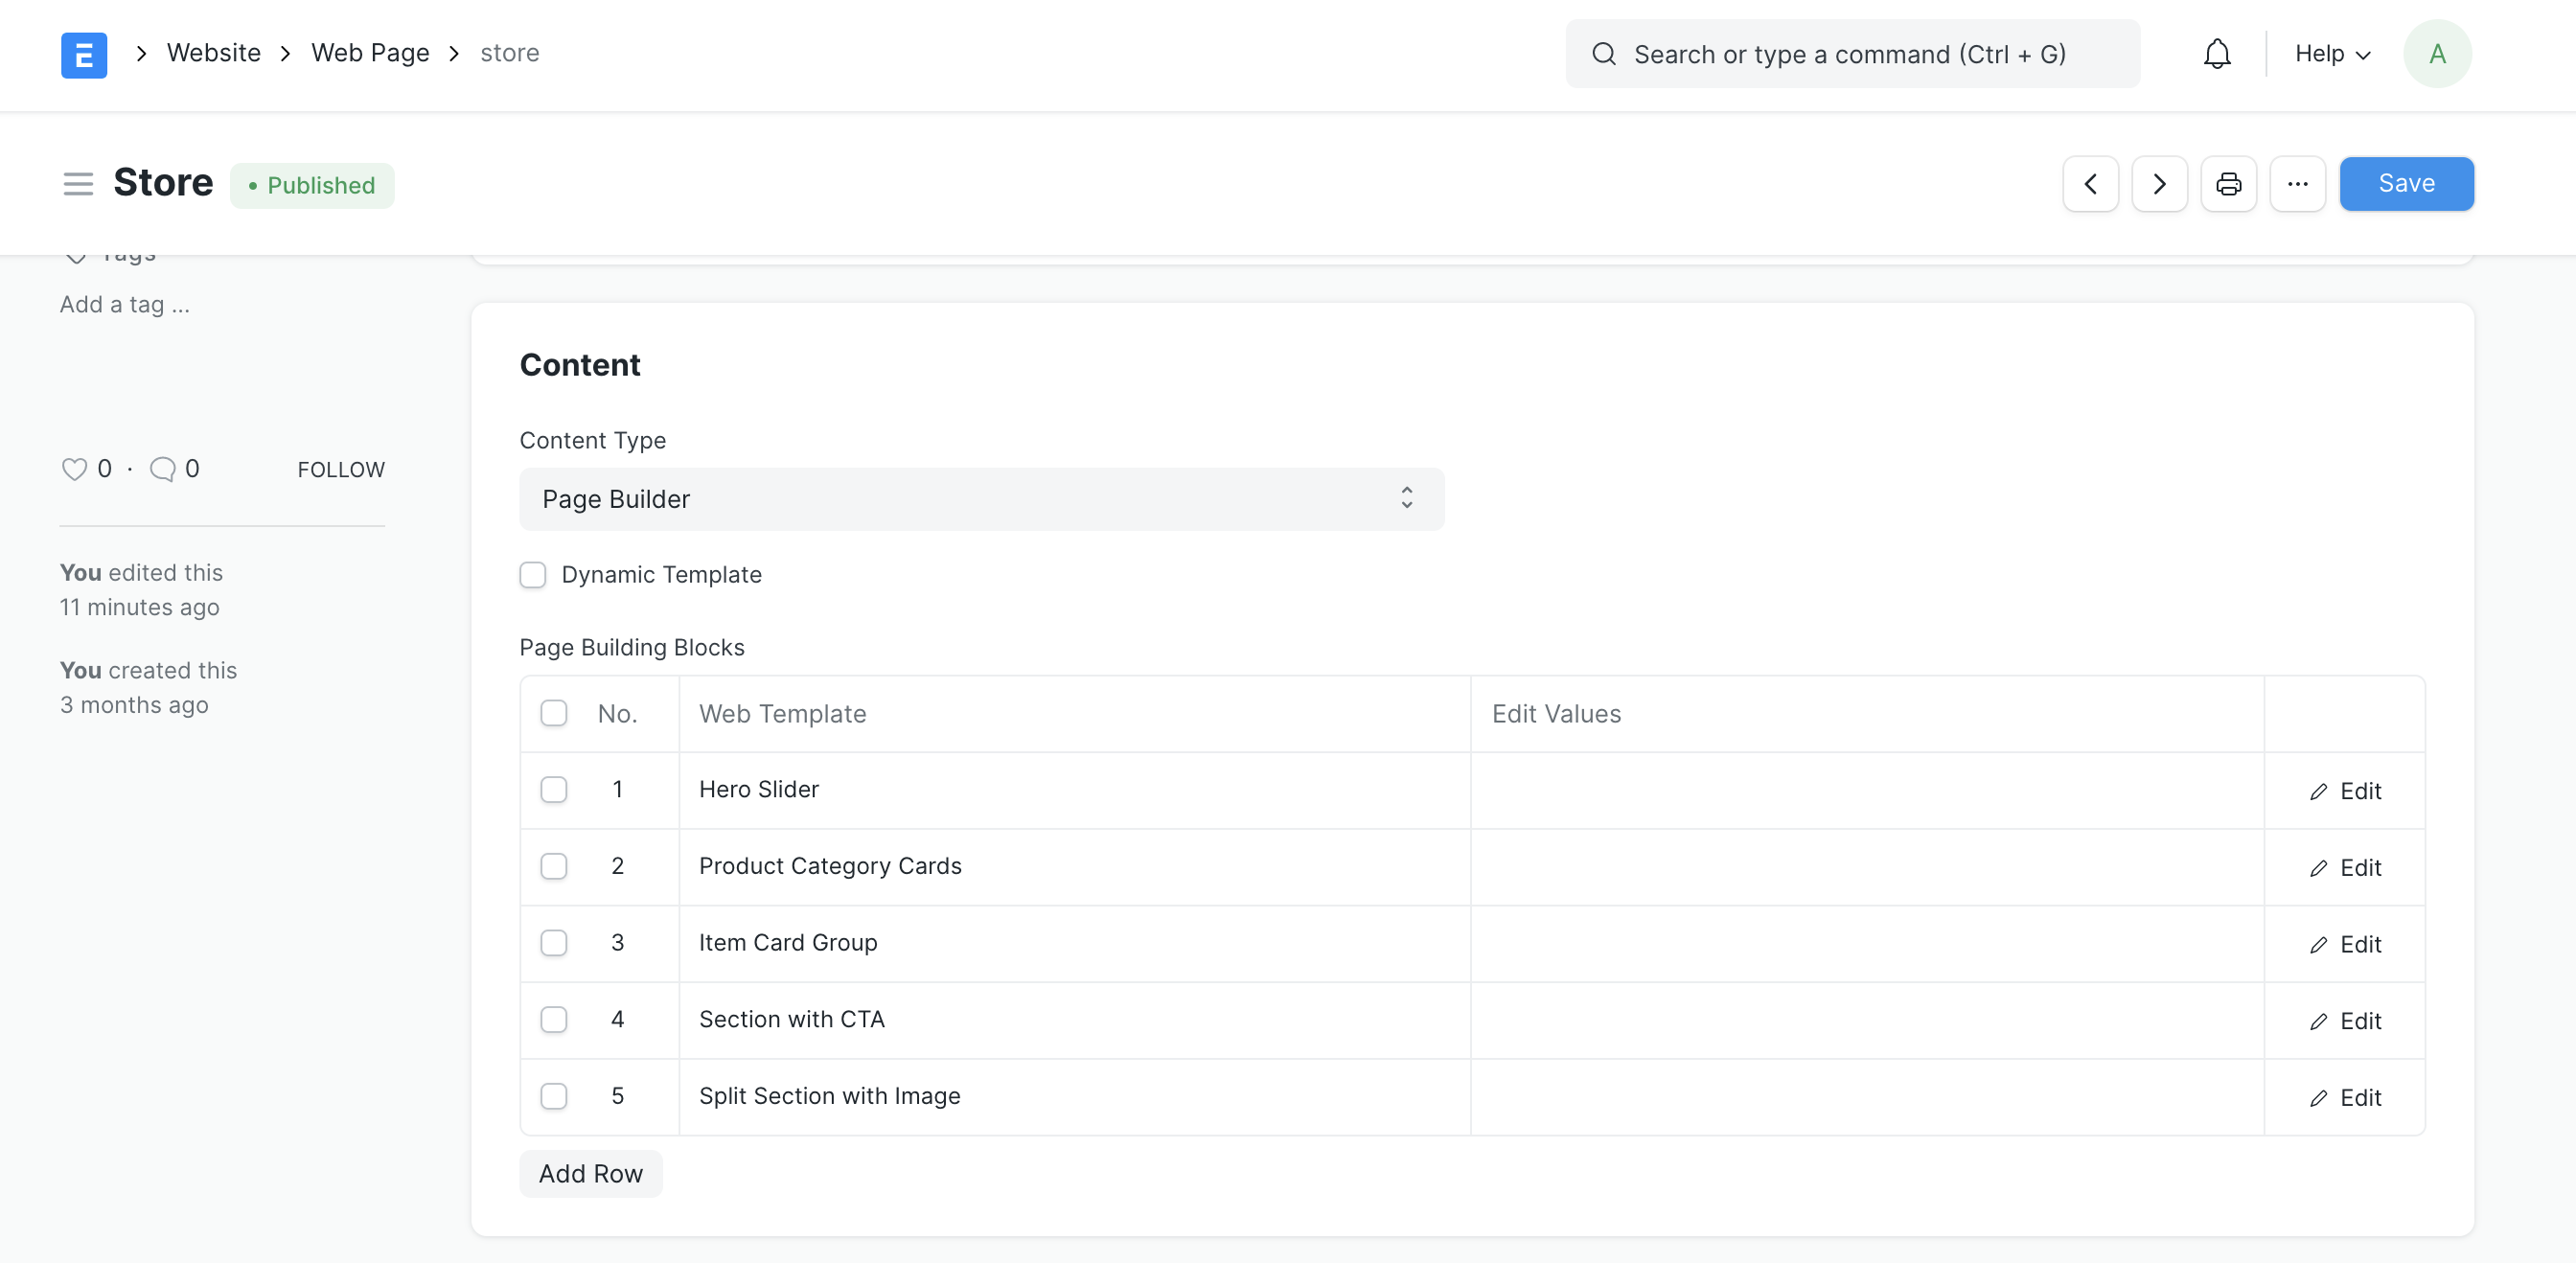
Task: Like the document using the heart icon
Action: coord(74,468)
